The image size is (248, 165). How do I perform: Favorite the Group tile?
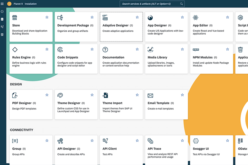point(47,141)
